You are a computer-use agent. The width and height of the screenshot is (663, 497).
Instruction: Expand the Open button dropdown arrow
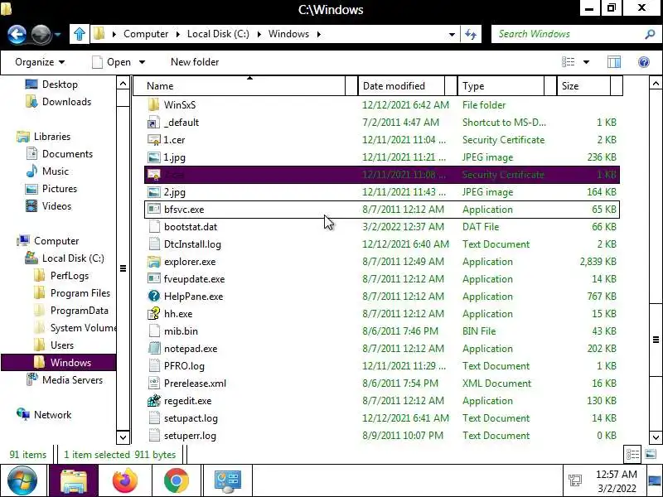(142, 62)
